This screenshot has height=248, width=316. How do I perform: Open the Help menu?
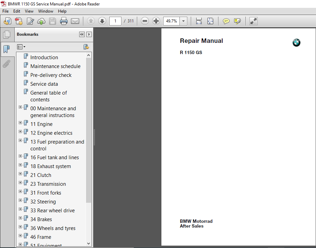[x=62, y=11]
